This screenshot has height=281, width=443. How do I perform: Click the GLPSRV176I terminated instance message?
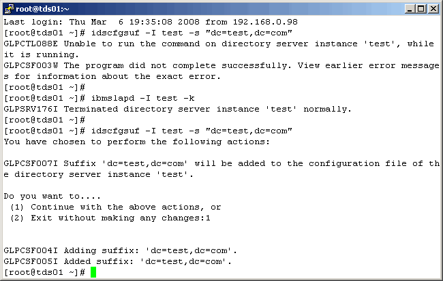point(177,109)
